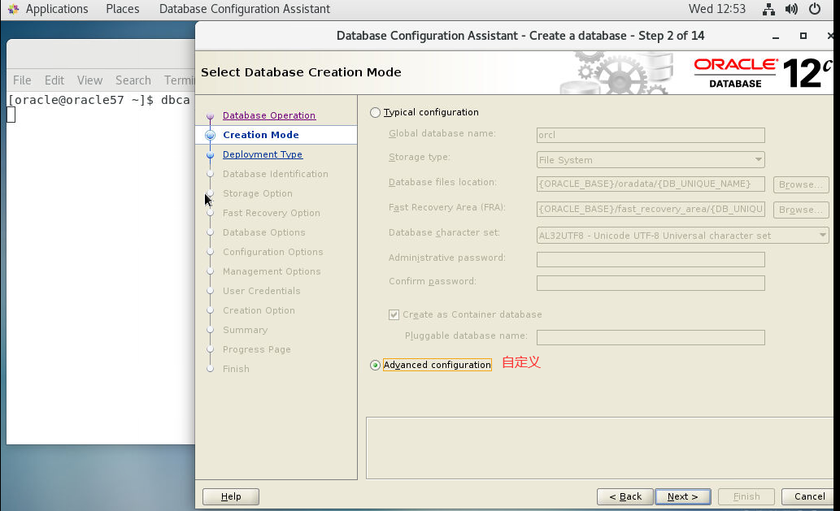Click the Back button
The height and width of the screenshot is (511, 840).
(x=625, y=496)
